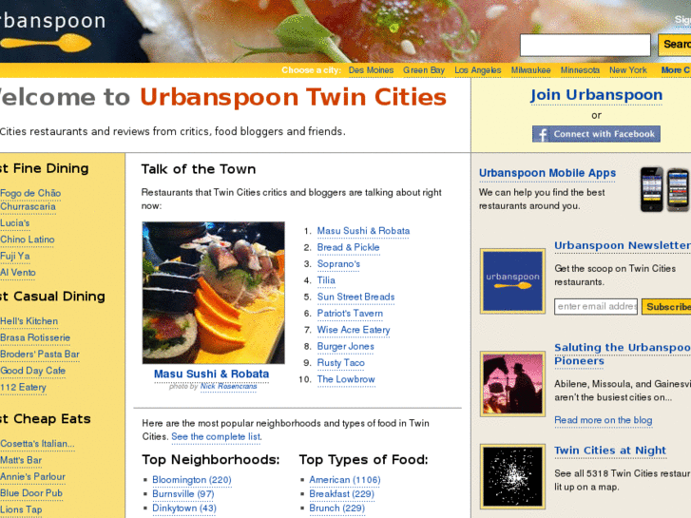The image size is (691, 518).
Task: Click the Subscribe button
Action: [666, 307]
